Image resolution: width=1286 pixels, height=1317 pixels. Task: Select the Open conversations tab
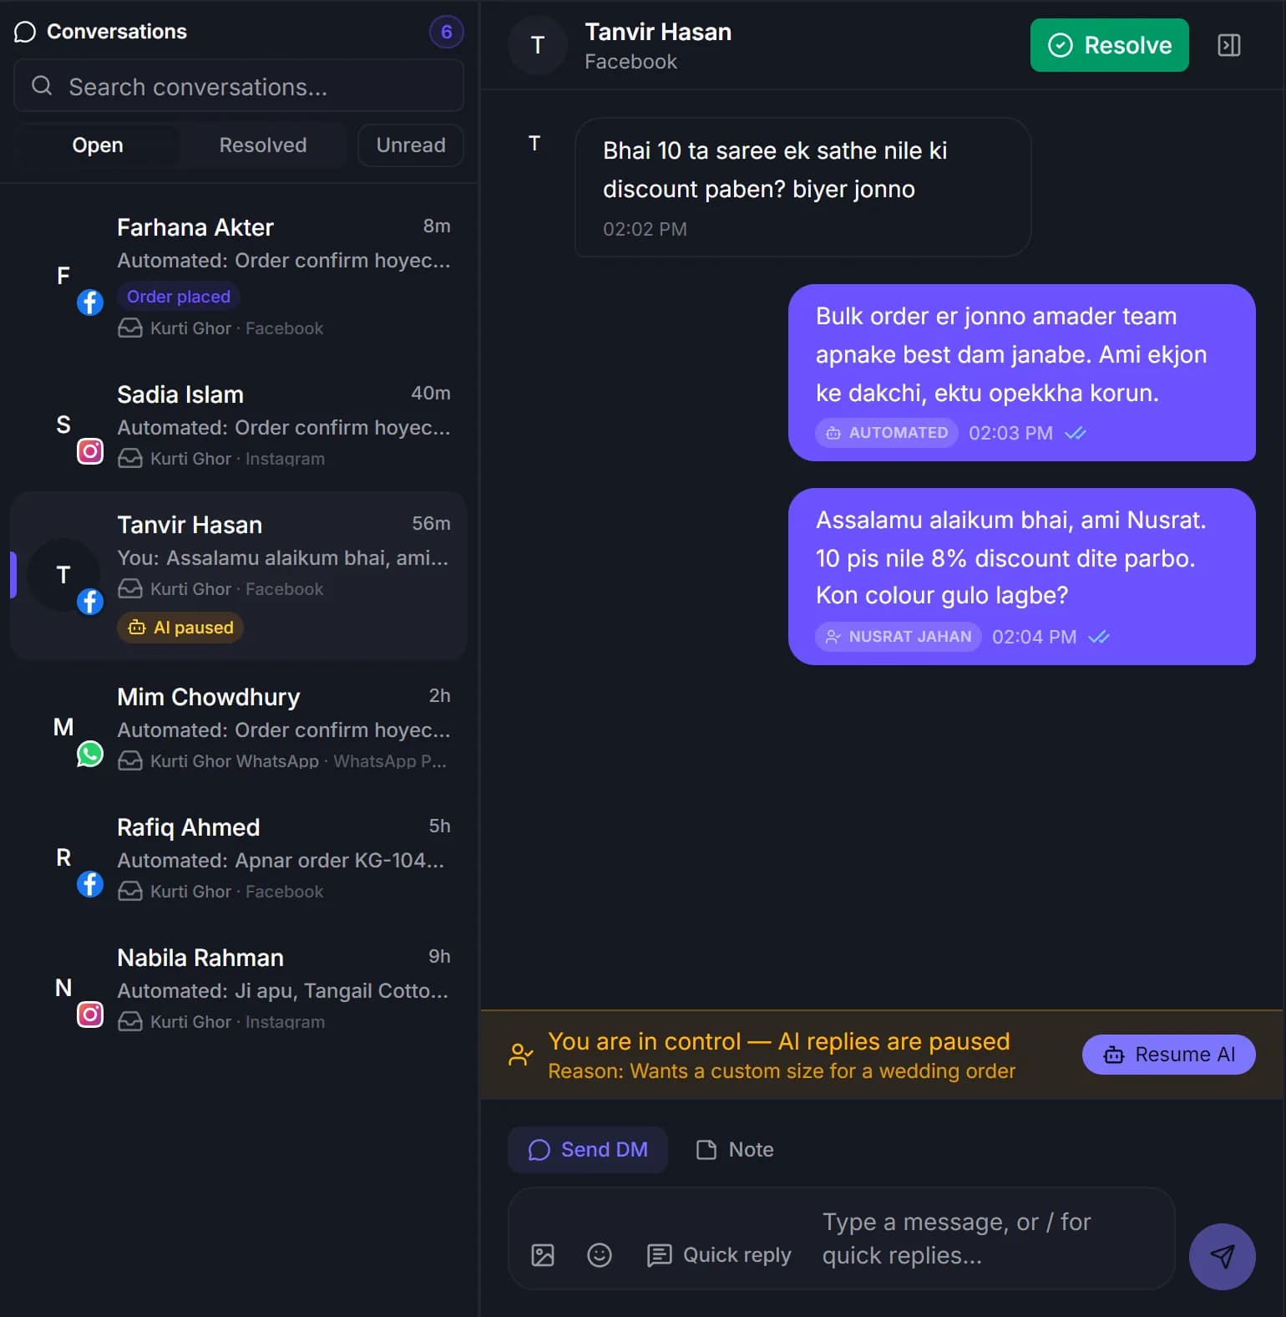(98, 145)
